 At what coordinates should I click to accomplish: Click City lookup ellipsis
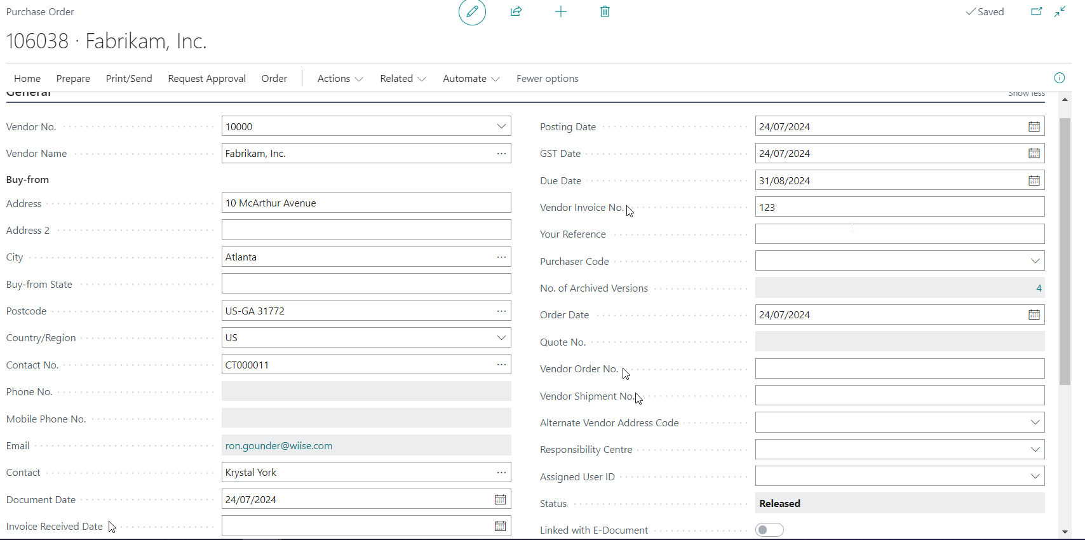pos(501,257)
